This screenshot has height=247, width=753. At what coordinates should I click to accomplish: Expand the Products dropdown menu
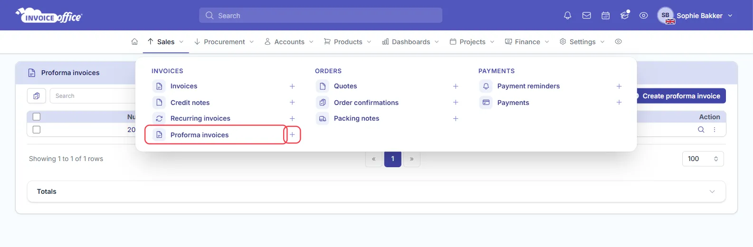pos(347,42)
